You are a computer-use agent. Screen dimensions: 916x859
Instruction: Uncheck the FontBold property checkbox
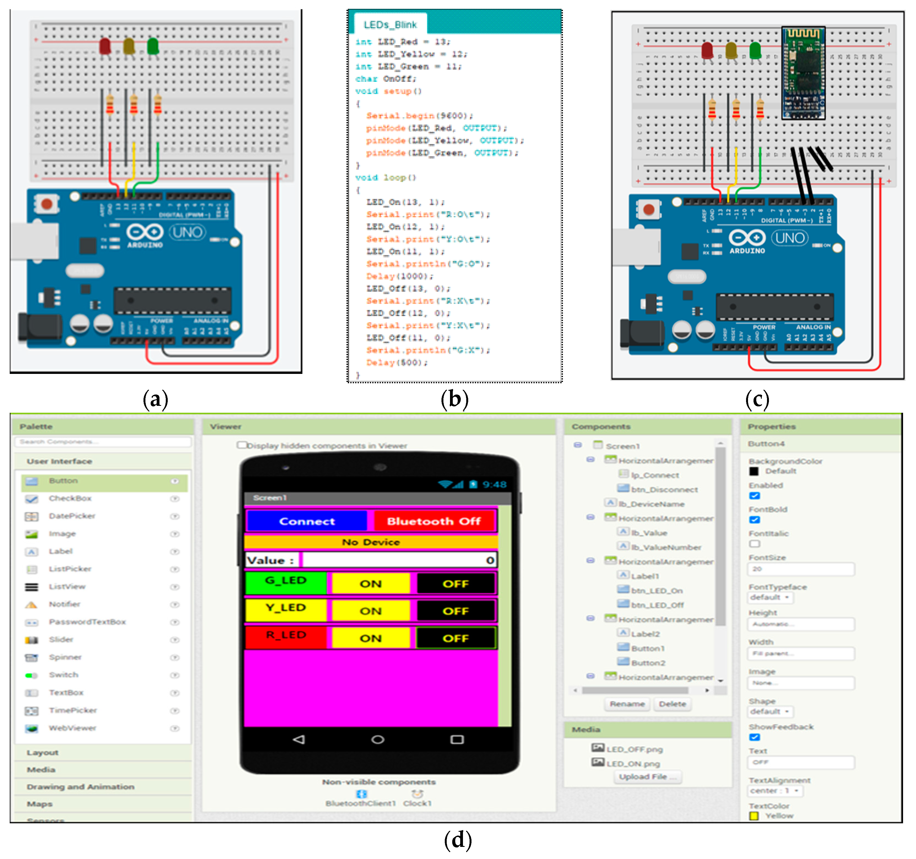(x=754, y=520)
